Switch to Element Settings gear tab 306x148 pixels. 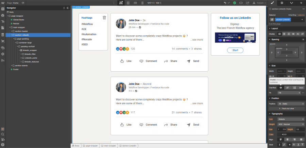point(282,3)
